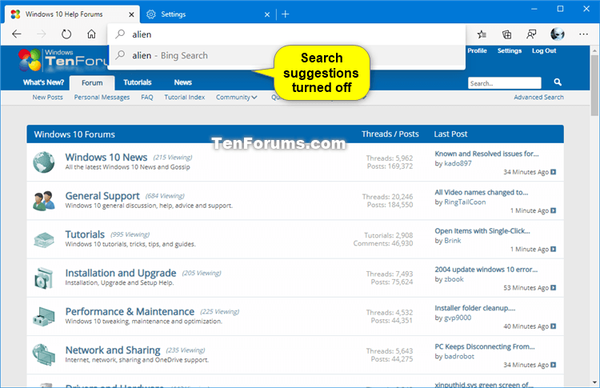Open a new tab with plus

tap(286, 14)
